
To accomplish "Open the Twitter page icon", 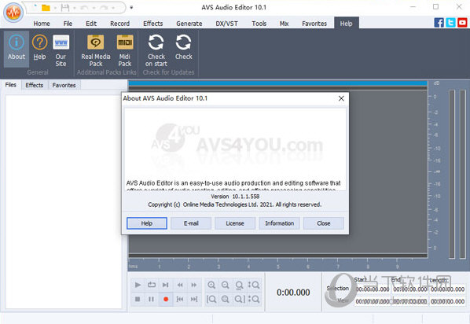I will point(450,23).
